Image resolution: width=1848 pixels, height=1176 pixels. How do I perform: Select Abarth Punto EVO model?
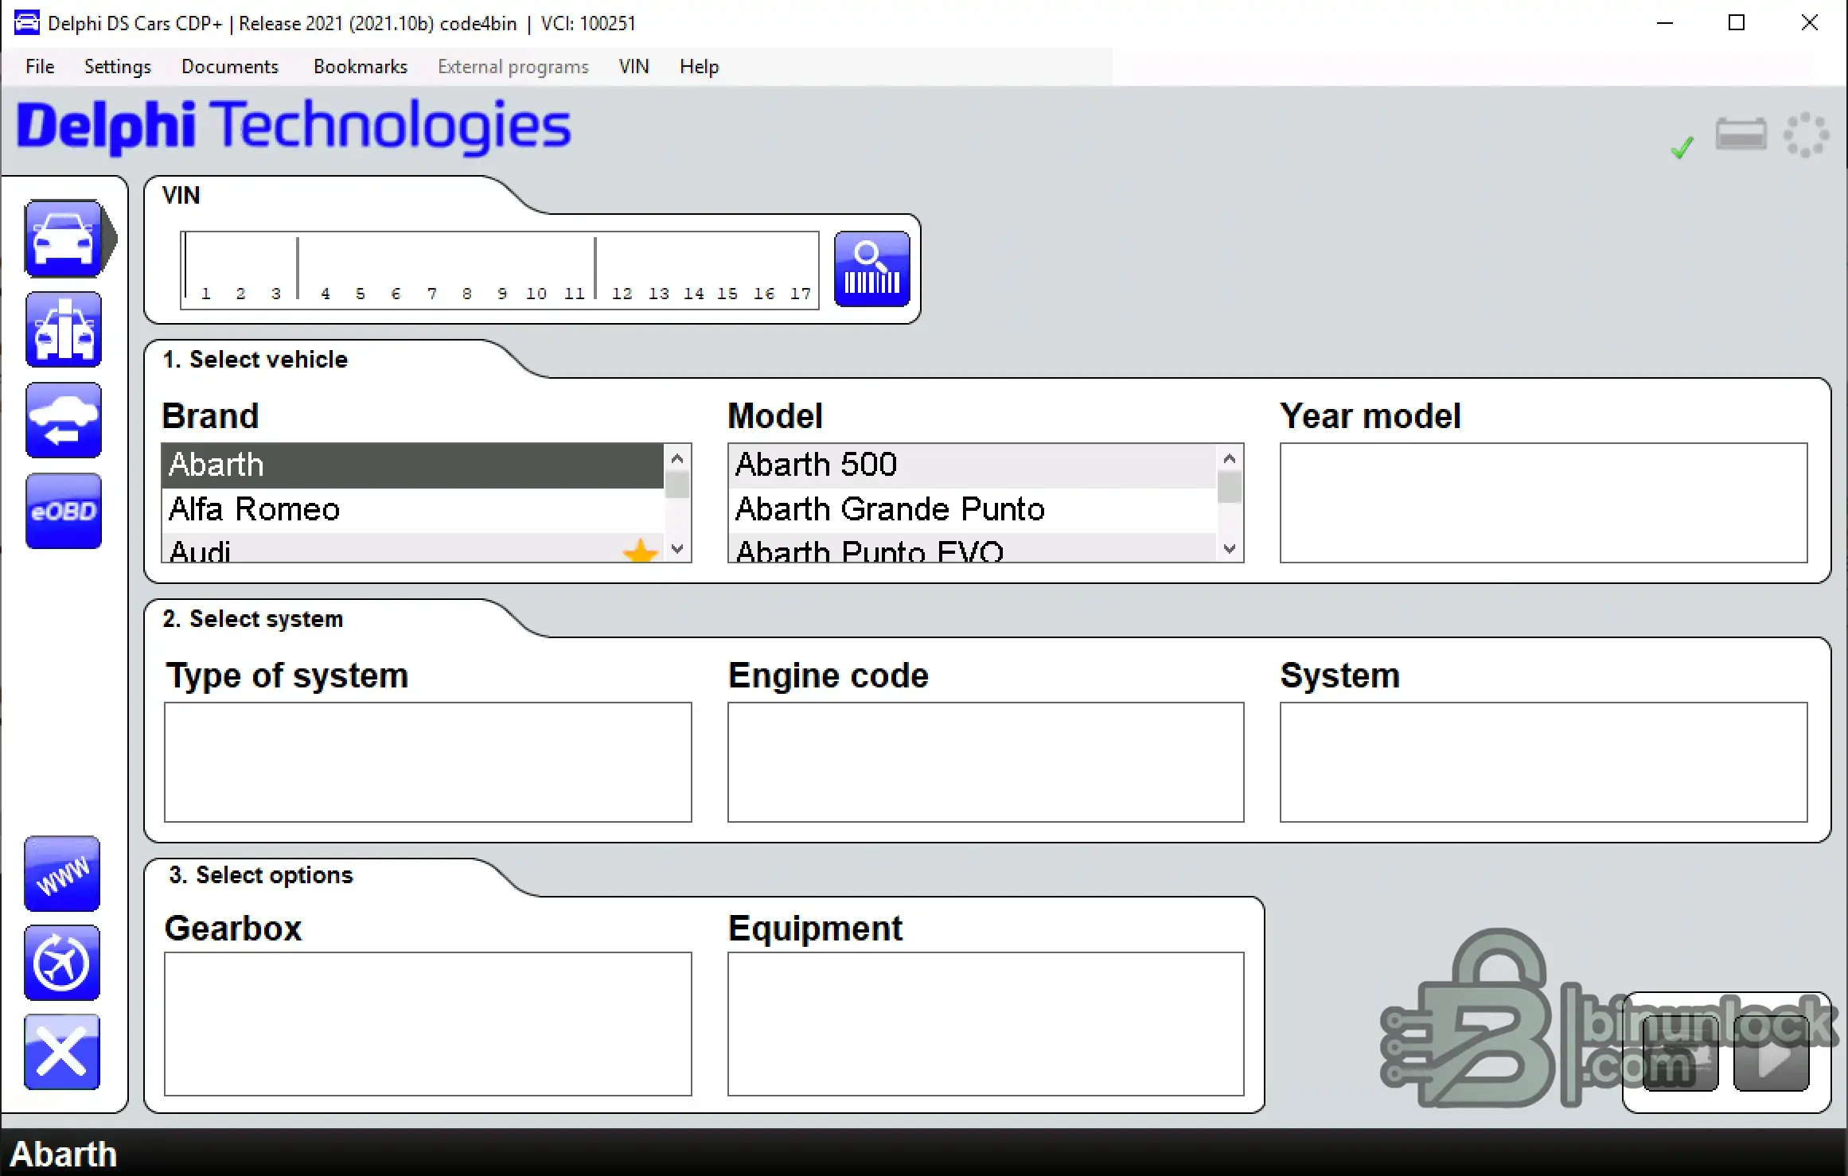point(973,548)
